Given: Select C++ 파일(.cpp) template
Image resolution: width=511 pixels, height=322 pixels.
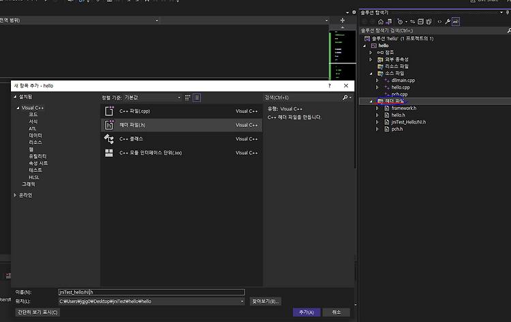Looking at the screenshot, I should (x=181, y=111).
